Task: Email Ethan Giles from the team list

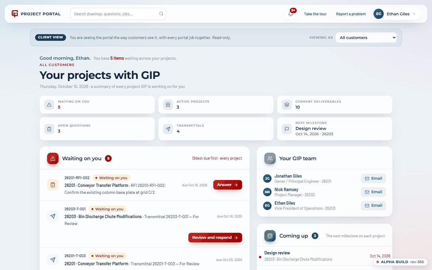Action: tap(373, 205)
